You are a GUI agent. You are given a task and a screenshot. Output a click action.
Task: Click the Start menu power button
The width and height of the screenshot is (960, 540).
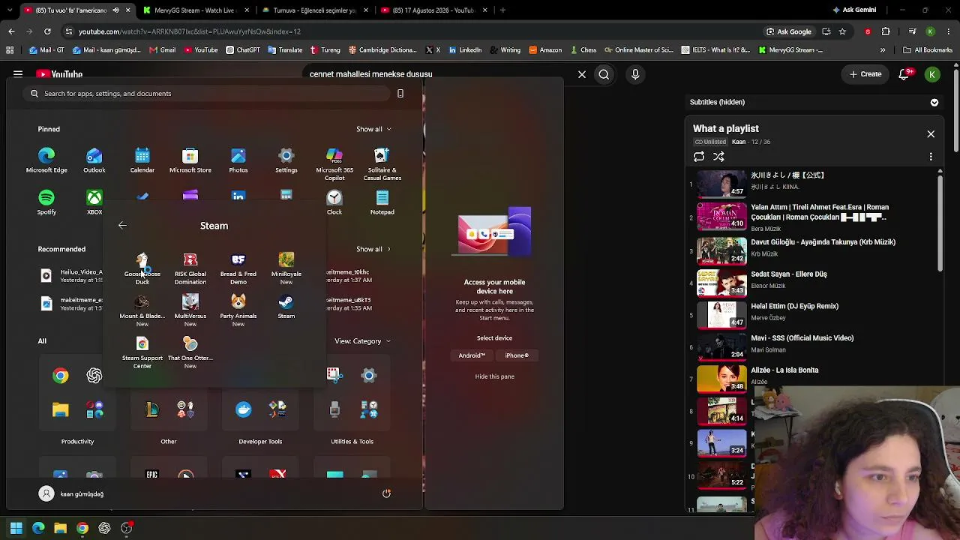386,493
